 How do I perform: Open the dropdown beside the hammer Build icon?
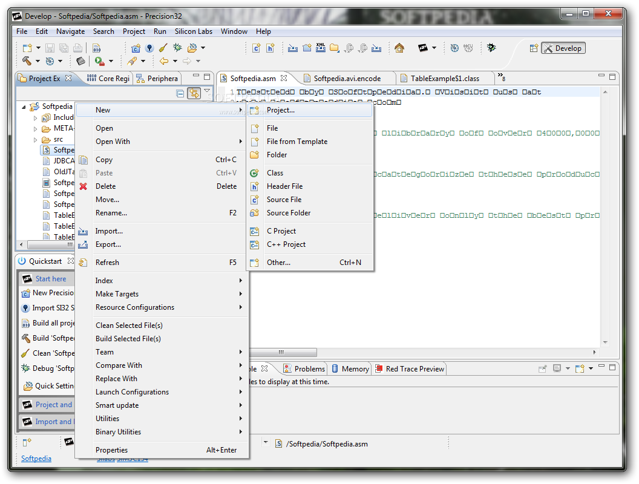(38, 61)
